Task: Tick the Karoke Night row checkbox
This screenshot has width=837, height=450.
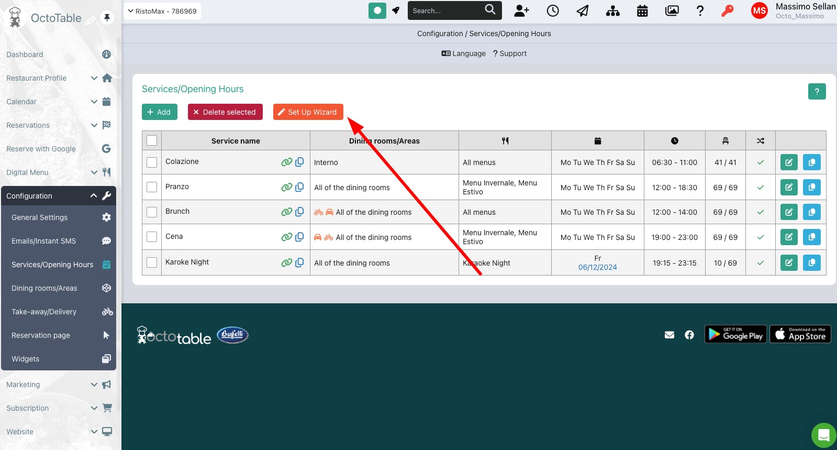Action: click(152, 262)
